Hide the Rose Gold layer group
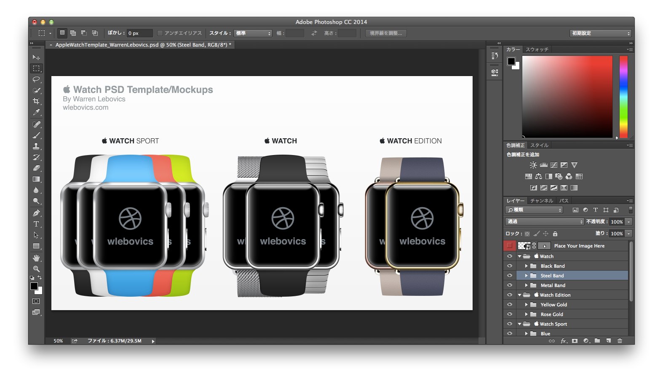Viewport: 663px width, 382px height. tap(510, 314)
